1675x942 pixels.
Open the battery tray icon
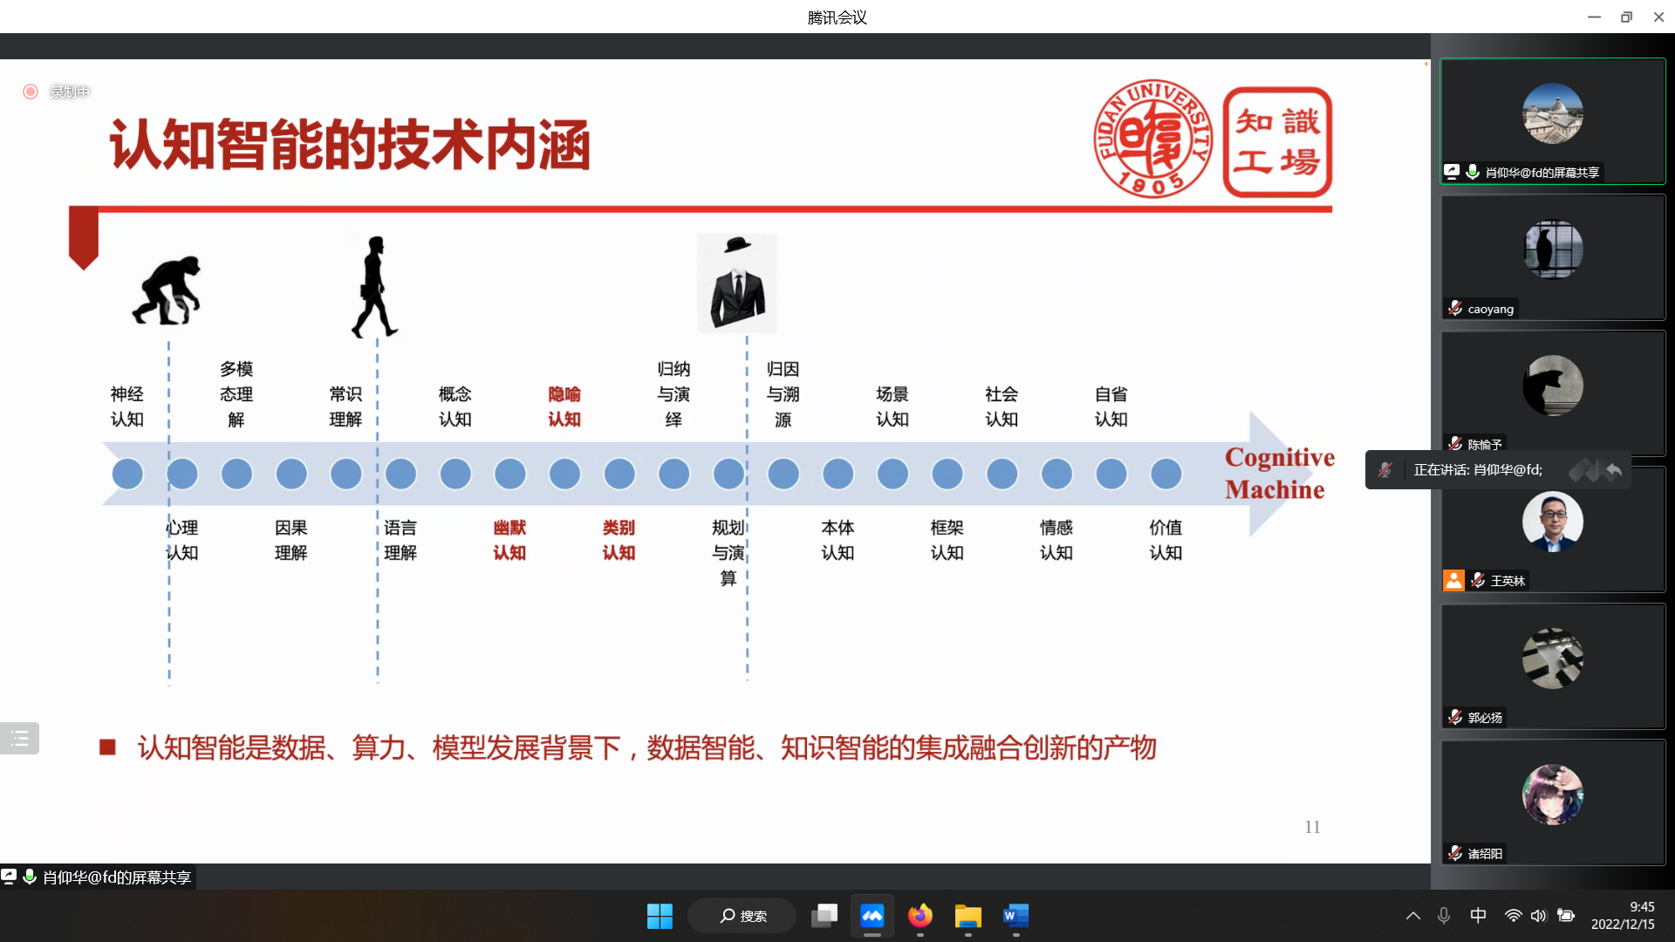coord(1567,916)
